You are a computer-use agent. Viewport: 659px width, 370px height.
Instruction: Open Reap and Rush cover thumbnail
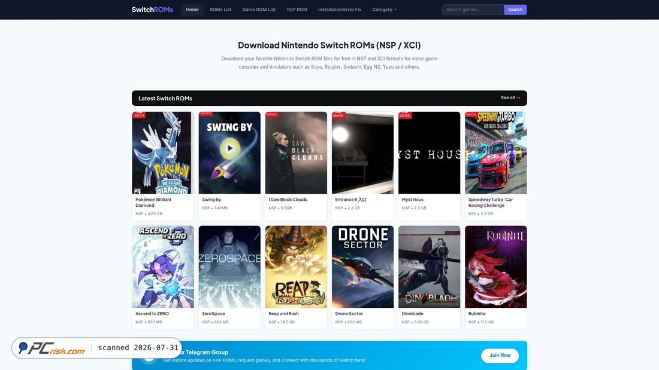click(296, 267)
